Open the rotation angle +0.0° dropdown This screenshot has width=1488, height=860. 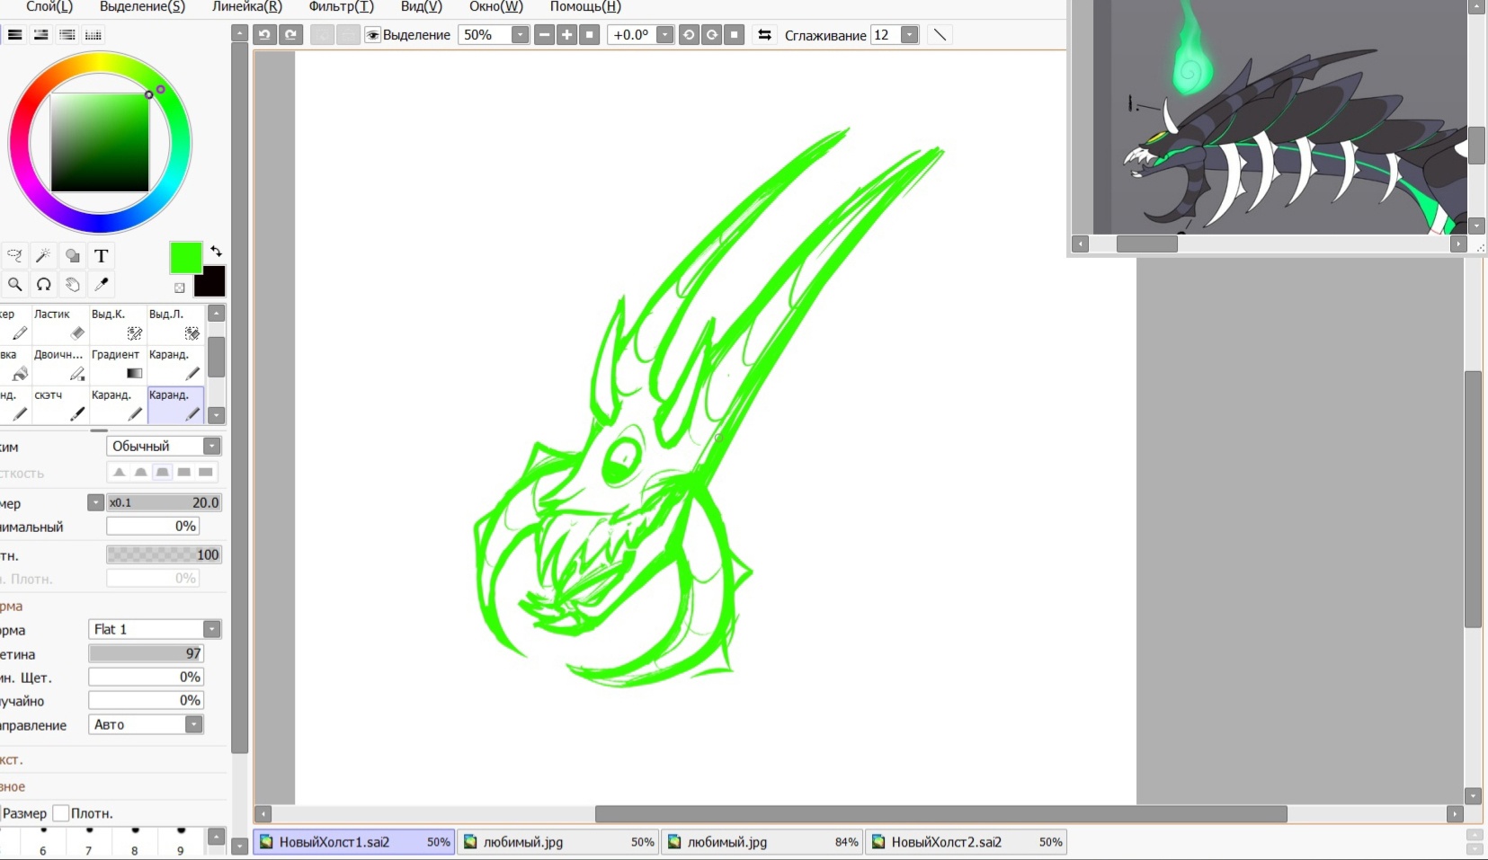pos(664,35)
